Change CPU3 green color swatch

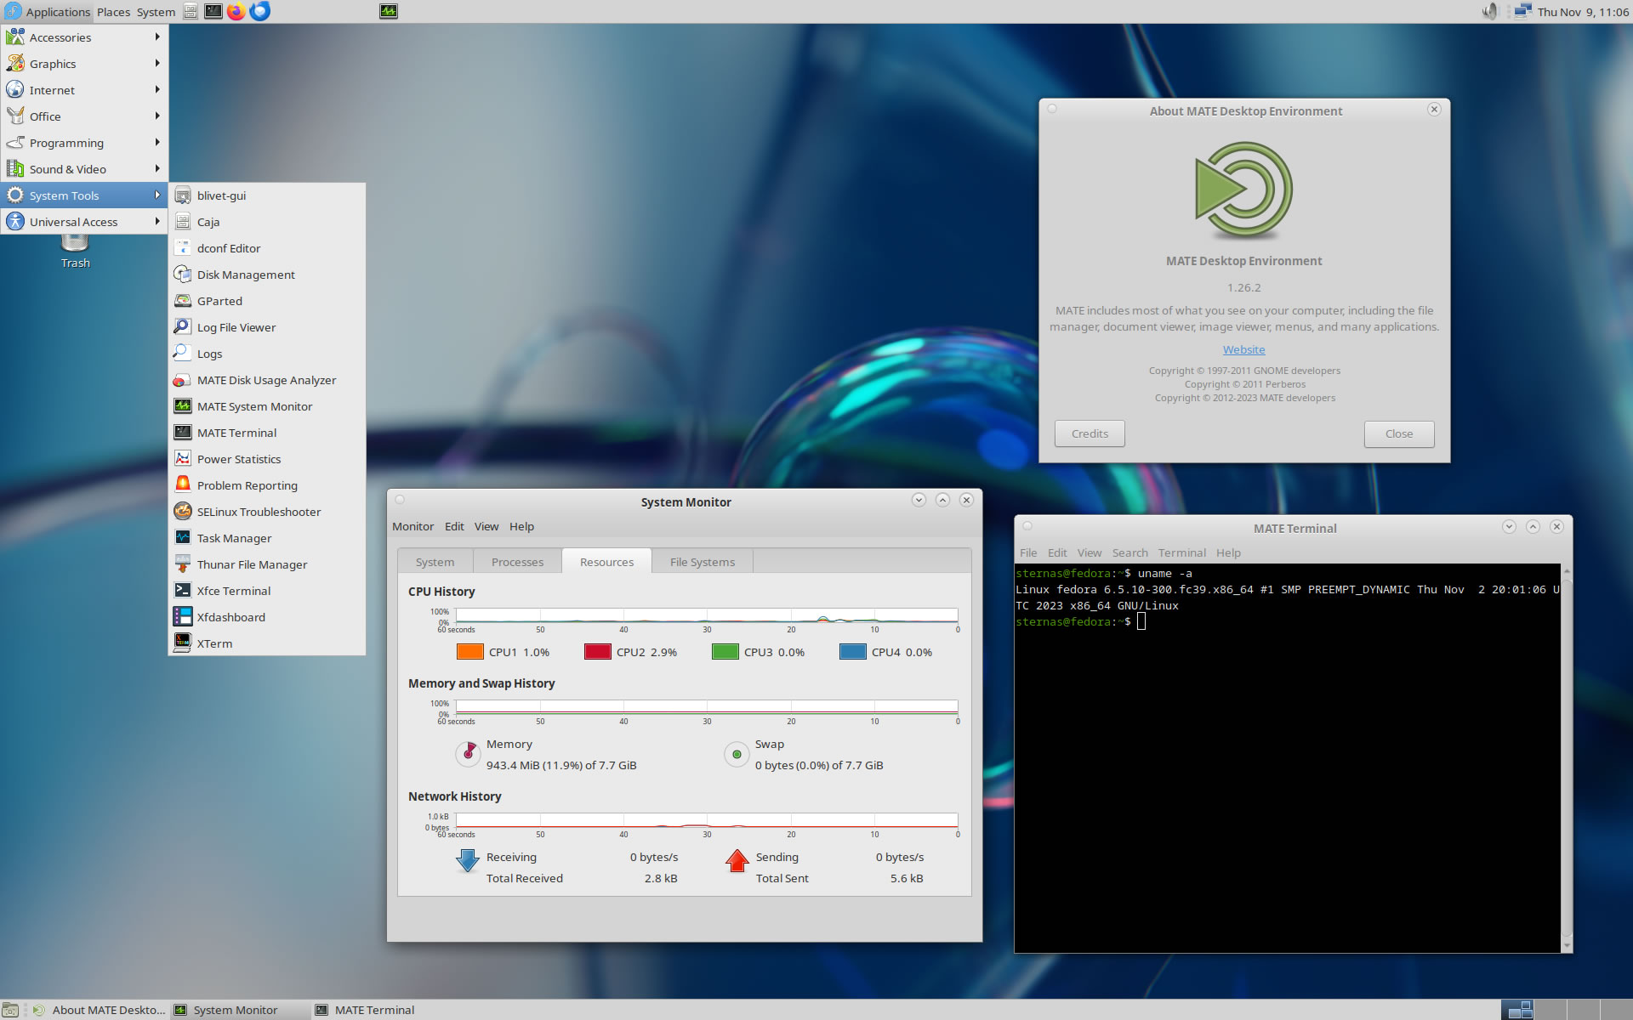click(x=725, y=652)
